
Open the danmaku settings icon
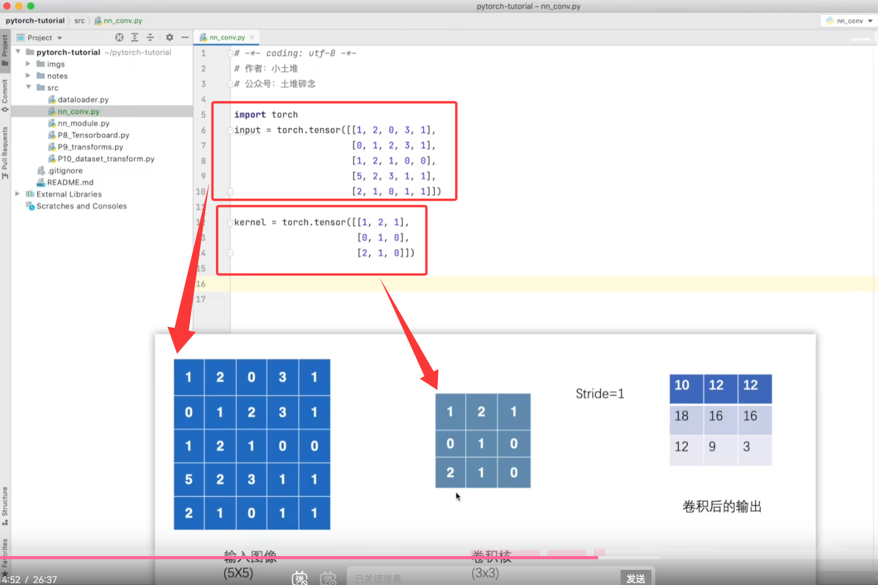pos(329,578)
